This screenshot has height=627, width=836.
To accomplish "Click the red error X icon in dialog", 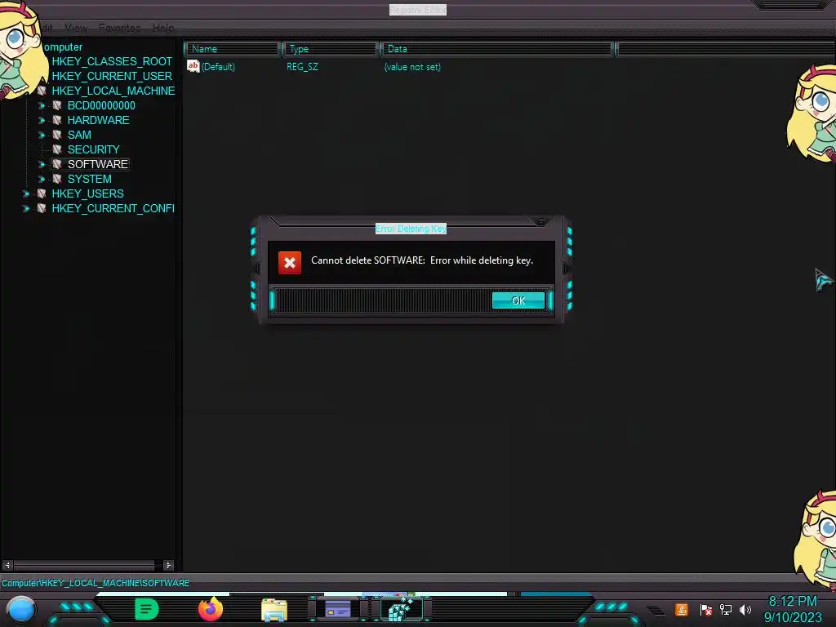I will [290, 262].
